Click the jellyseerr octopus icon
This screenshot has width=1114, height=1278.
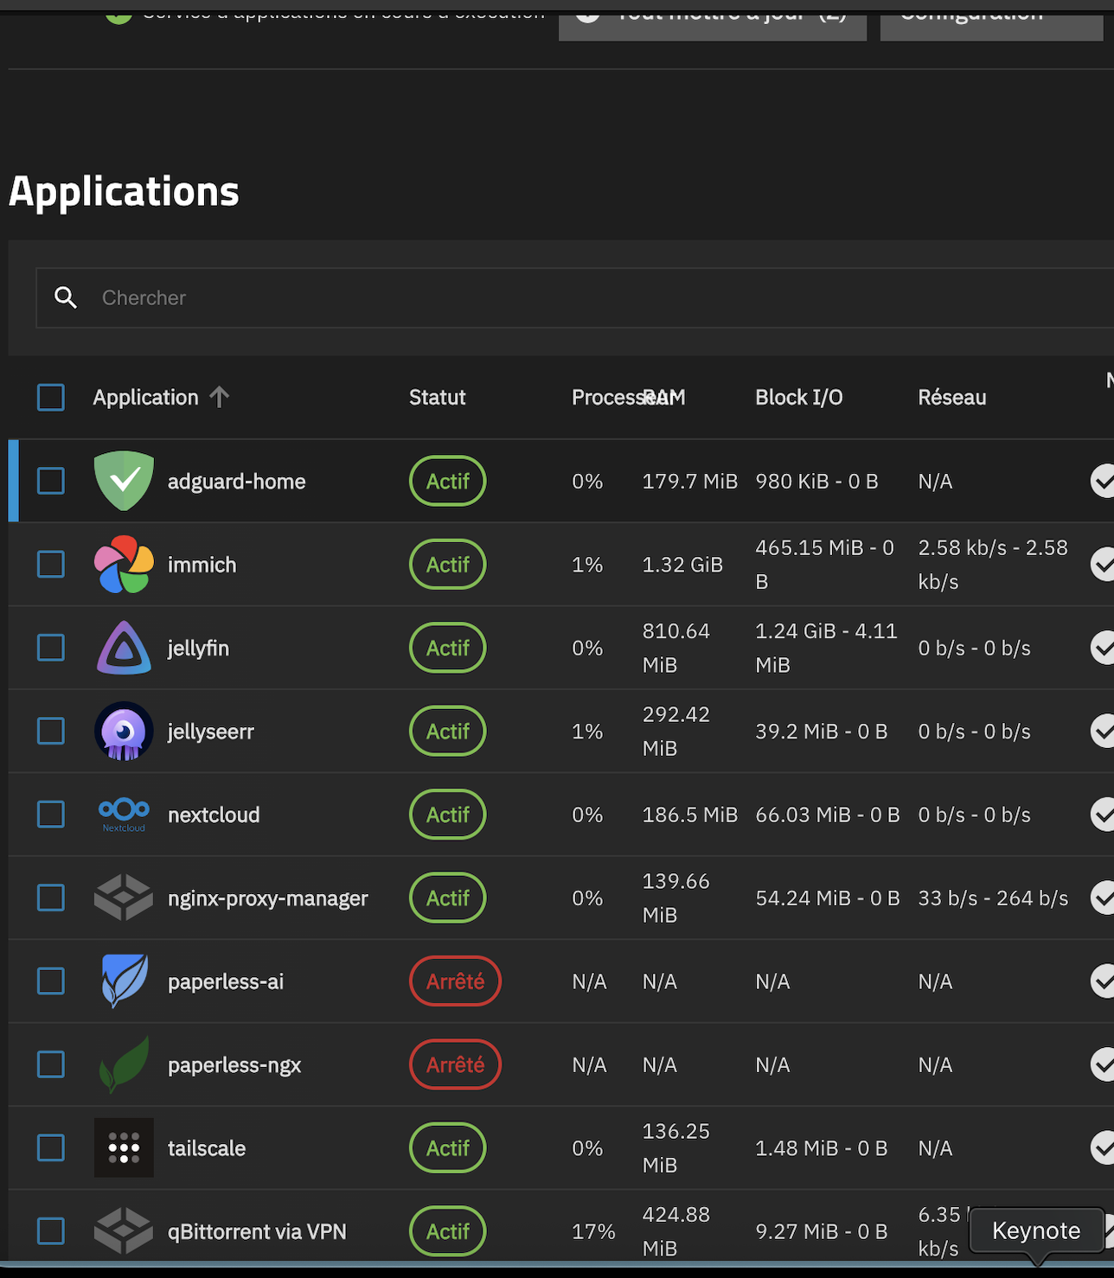(x=124, y=731)
